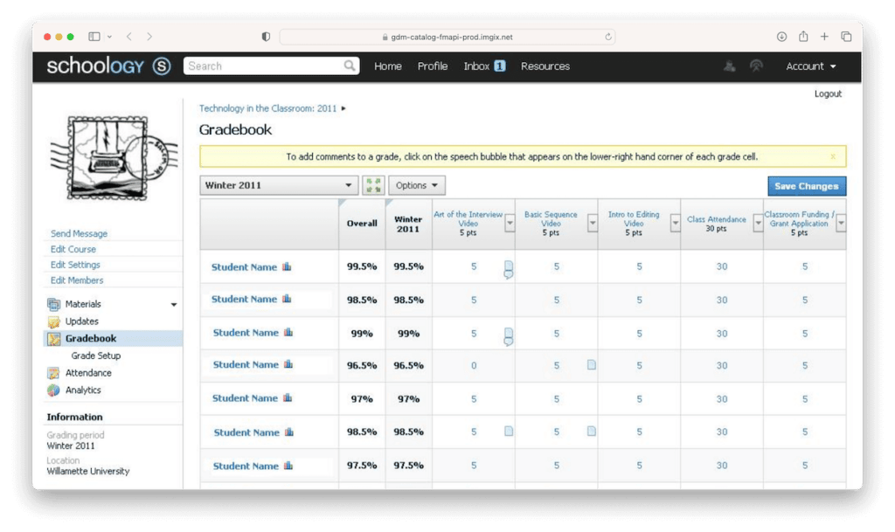Click chart icon beside 99% Student Name
895x532 pixels.
point(288,333)
